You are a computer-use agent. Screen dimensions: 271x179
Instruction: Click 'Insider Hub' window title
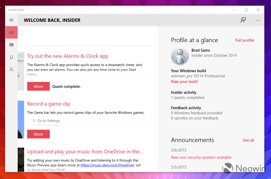(x=16, y=10)
